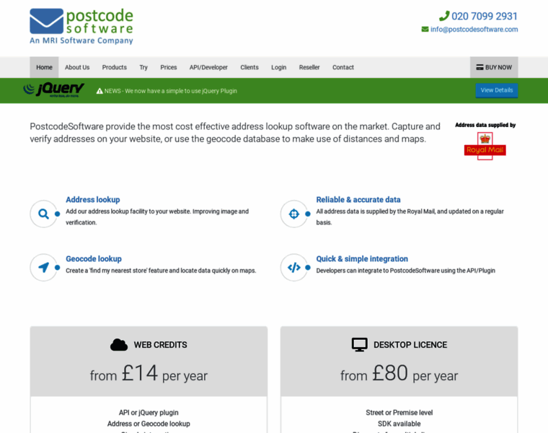Click the Address or Geocode lookup text
The height and width of the screenshot is (433, 548).
point(149,424)
